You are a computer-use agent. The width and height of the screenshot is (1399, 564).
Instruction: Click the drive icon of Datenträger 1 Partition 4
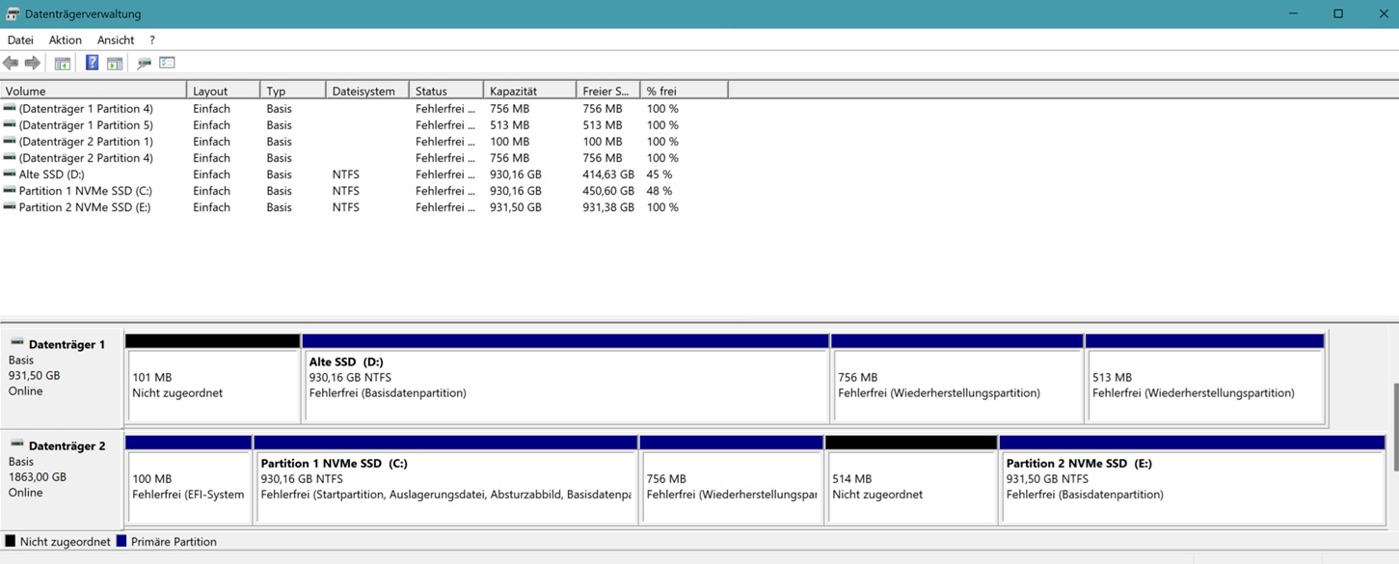coord(10,109)
